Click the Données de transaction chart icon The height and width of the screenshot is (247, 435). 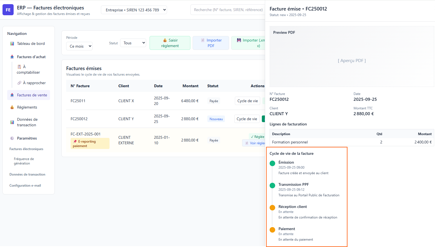point(12,122)
